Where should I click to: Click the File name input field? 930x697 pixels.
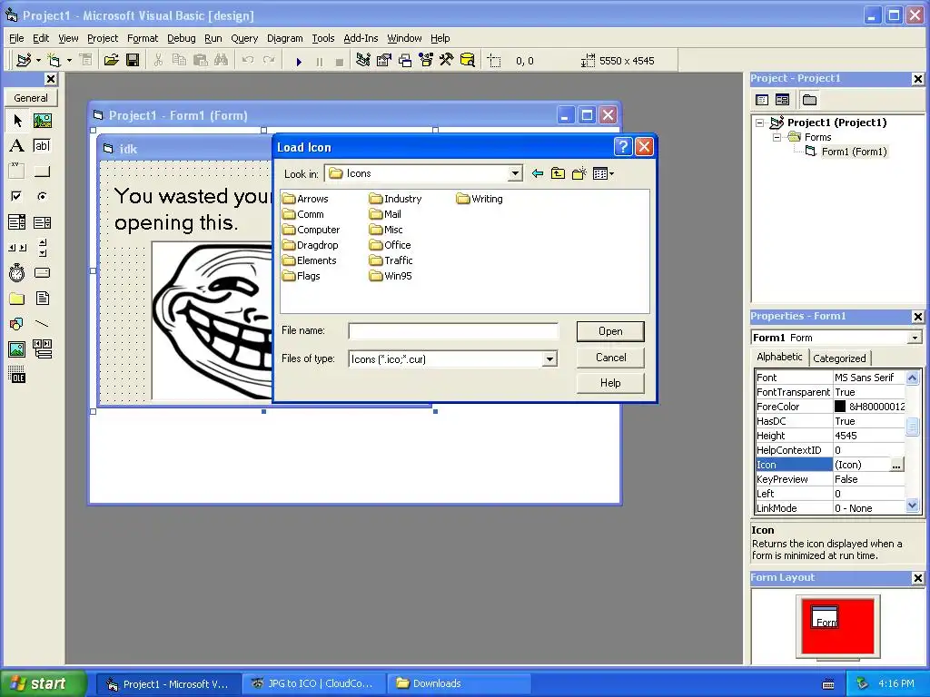(453, 331)
